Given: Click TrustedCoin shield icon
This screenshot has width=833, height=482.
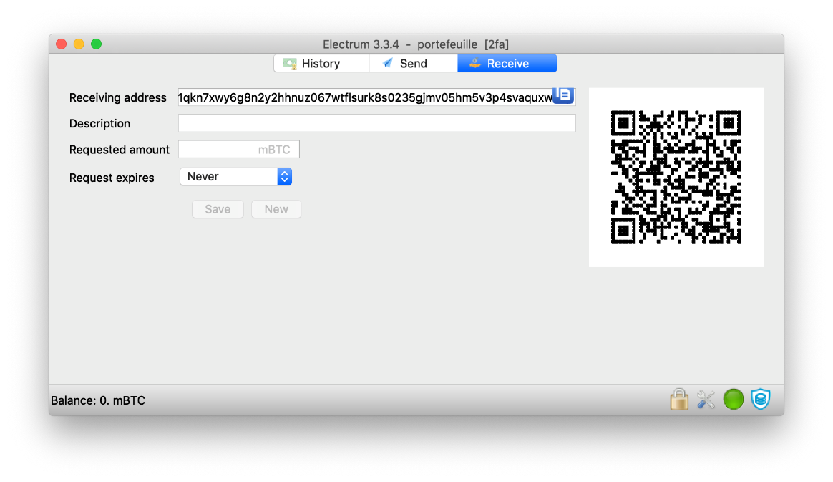Looking at the screenshot, I should 760,399.
